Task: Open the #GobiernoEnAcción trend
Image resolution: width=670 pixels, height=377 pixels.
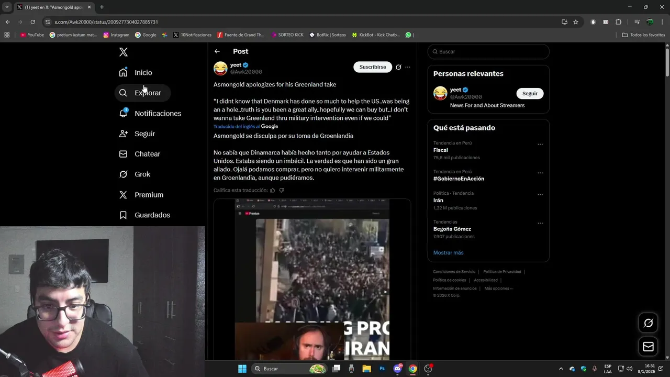Action: point(459,179)
